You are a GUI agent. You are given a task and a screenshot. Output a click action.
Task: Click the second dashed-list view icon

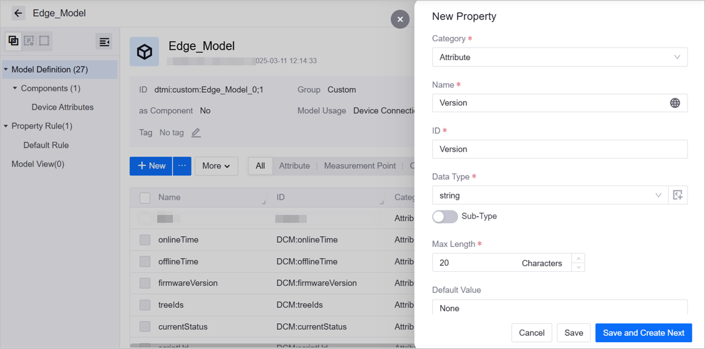tap(29, 41)
